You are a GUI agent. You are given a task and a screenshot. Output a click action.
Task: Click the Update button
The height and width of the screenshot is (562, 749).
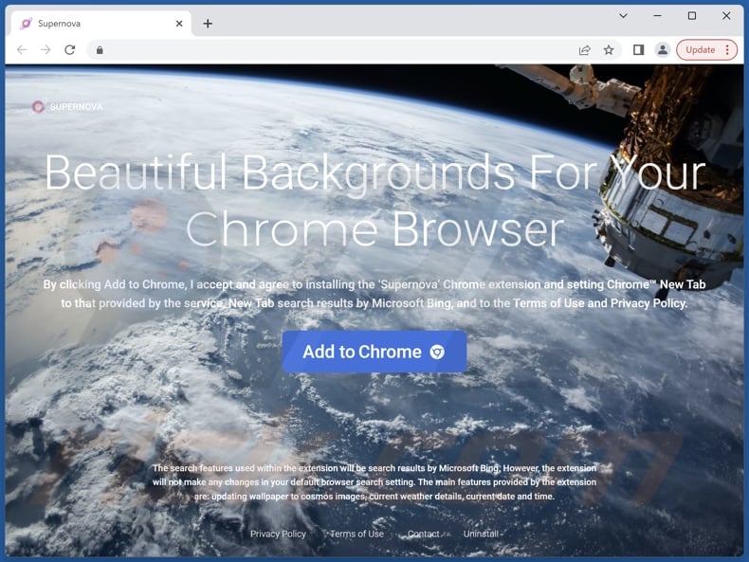tap(701, 49)
